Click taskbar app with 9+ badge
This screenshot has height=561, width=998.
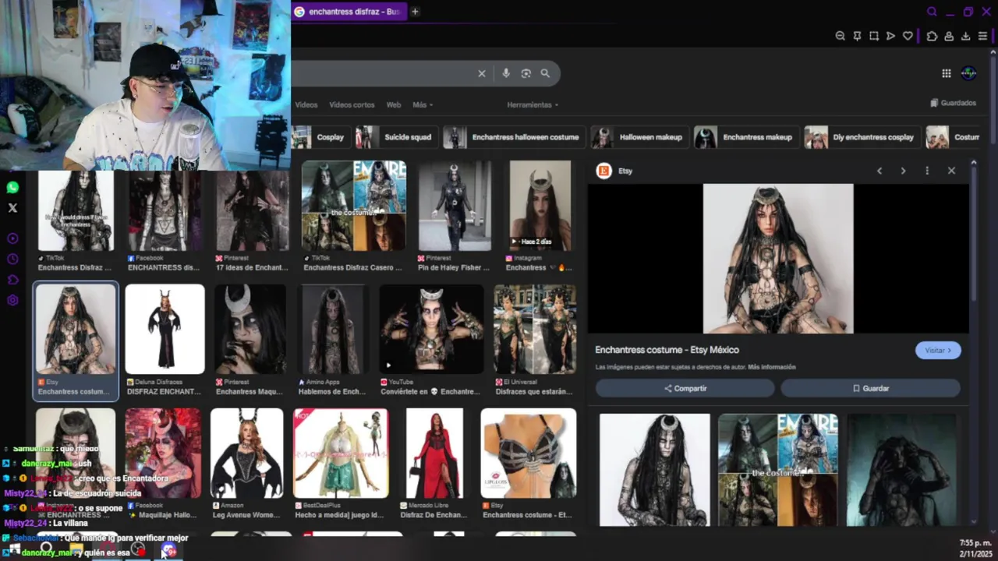coord(169,550)
